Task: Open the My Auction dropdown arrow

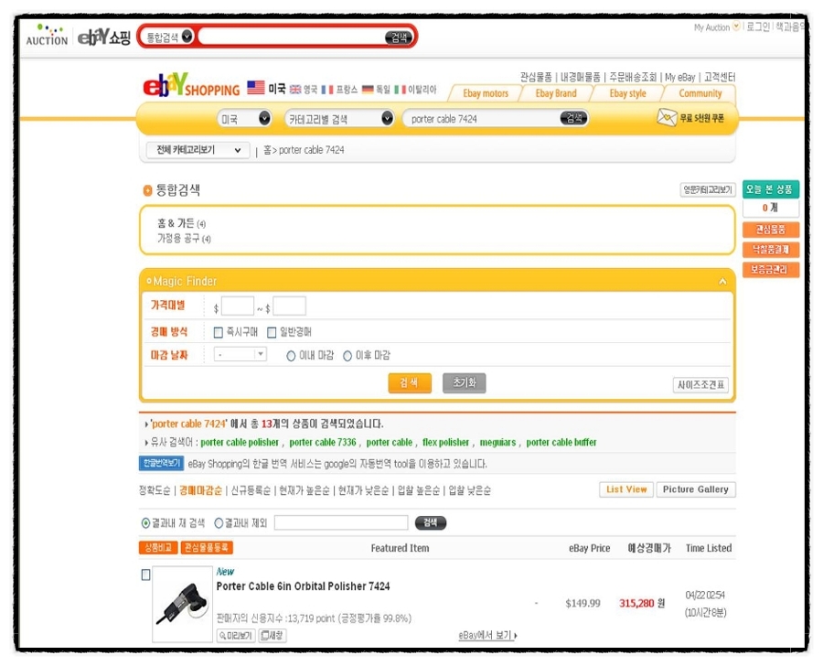Action: 736,27
